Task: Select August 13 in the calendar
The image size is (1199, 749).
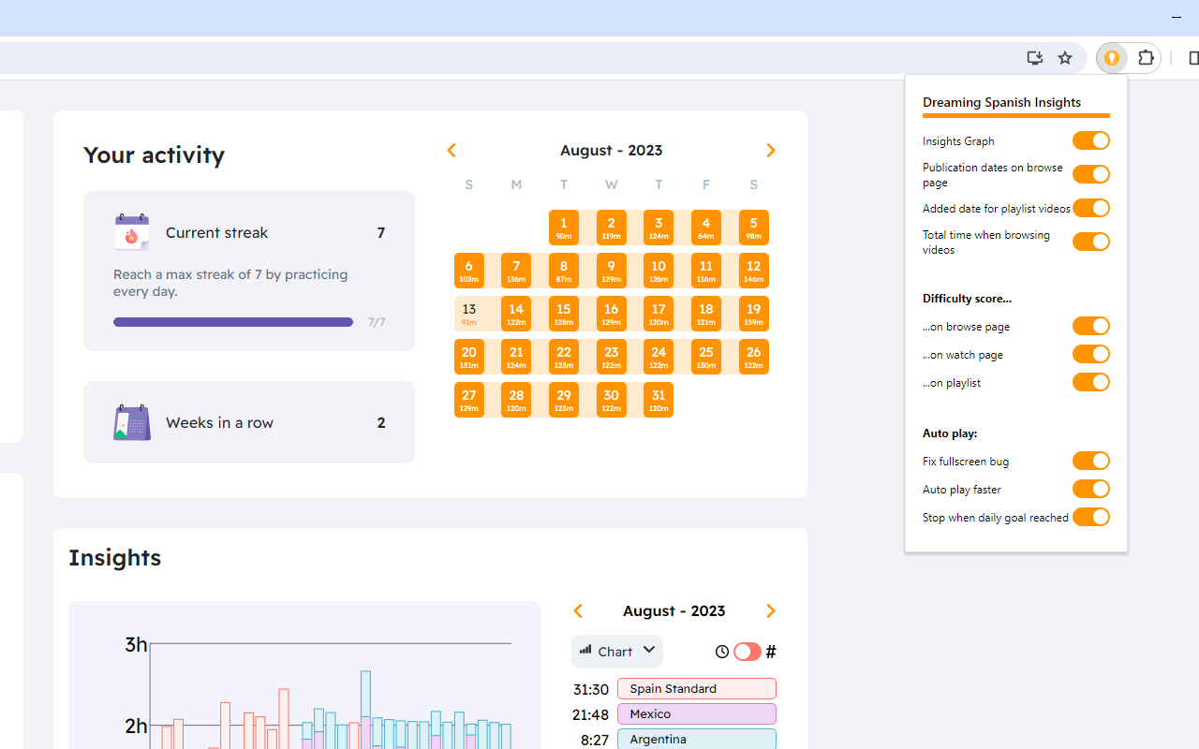Action: pos(468,314)
